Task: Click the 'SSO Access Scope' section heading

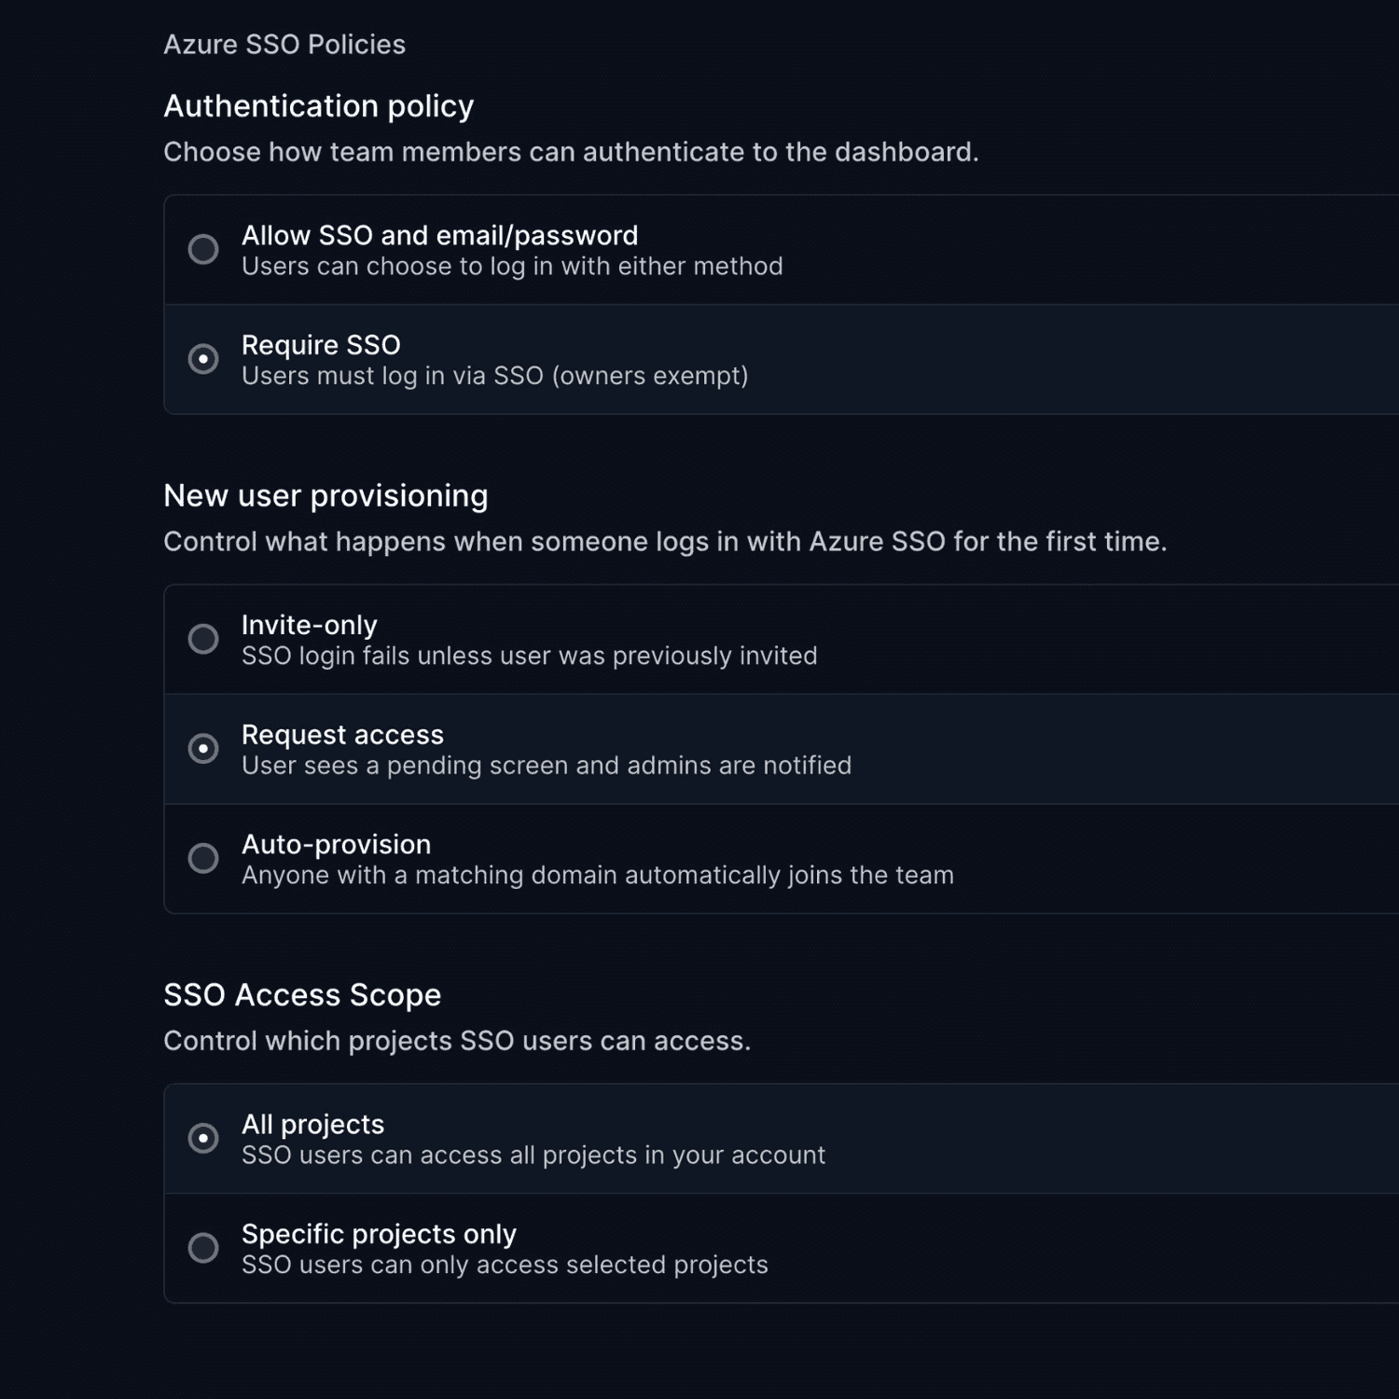Action: (302, 995)
